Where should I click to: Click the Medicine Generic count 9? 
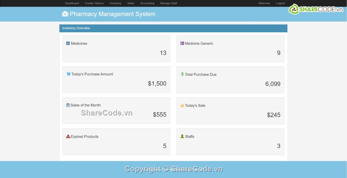(279, 53)
